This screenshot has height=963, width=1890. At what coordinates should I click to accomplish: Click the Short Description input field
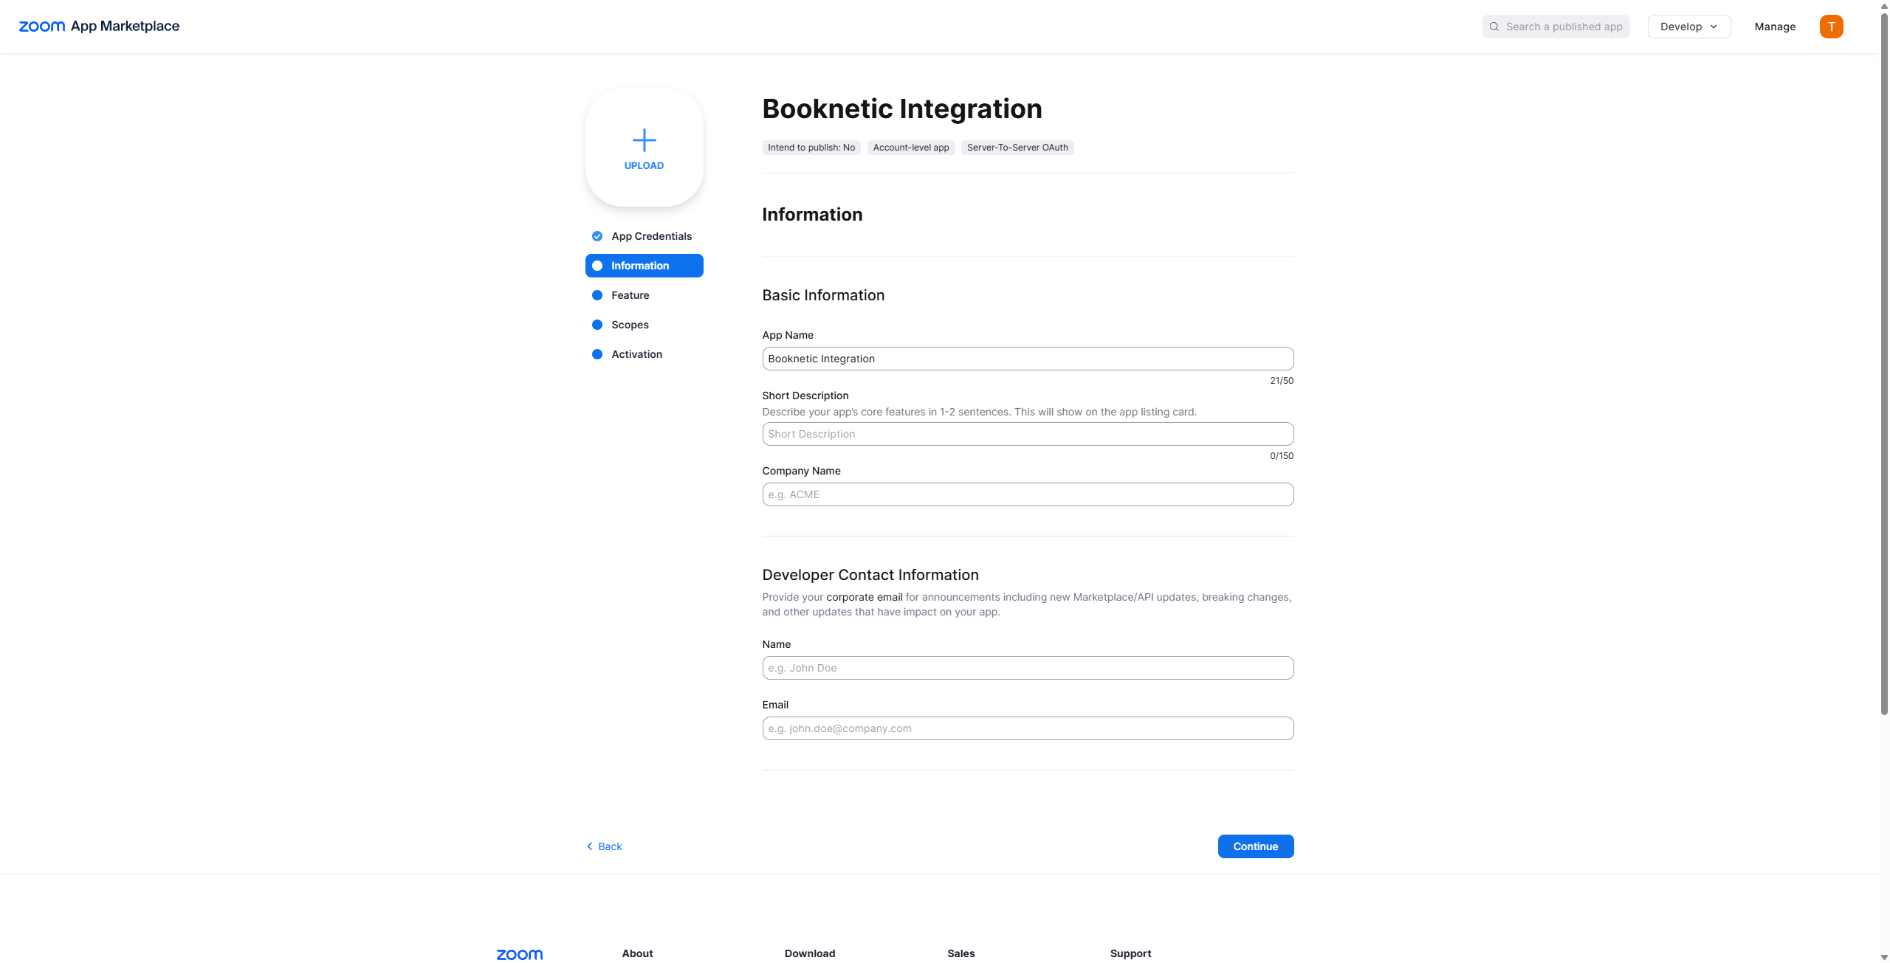tap(1028, 434)
